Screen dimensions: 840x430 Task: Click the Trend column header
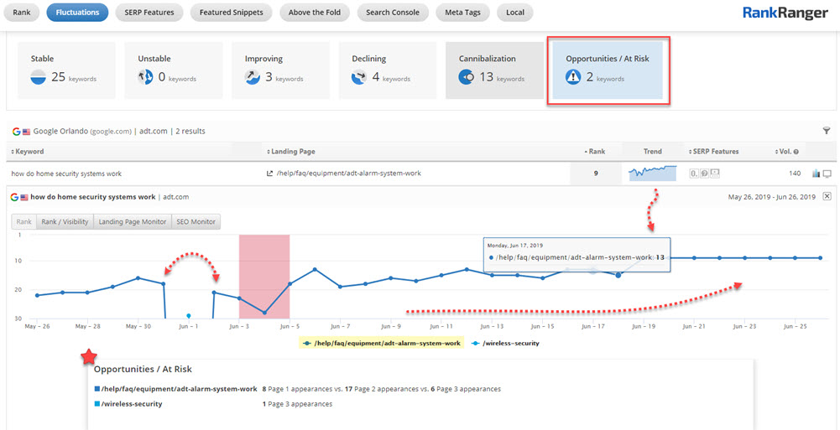pos(653,152)
